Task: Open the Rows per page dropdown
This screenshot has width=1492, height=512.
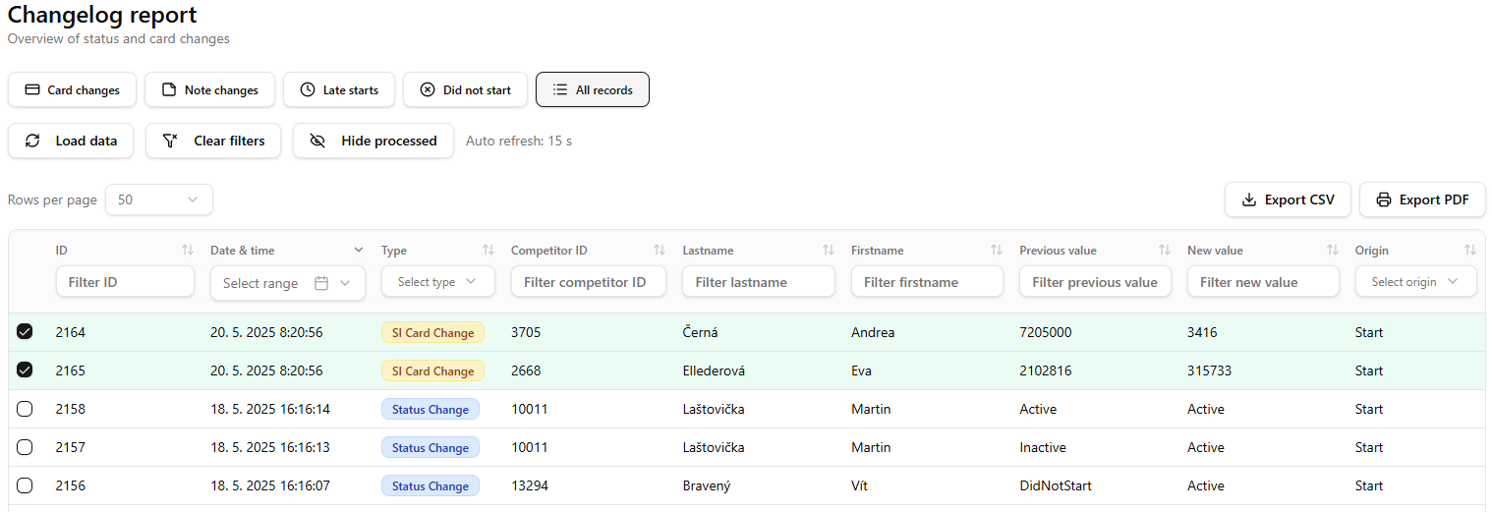Action: click(x=158, y=199)
